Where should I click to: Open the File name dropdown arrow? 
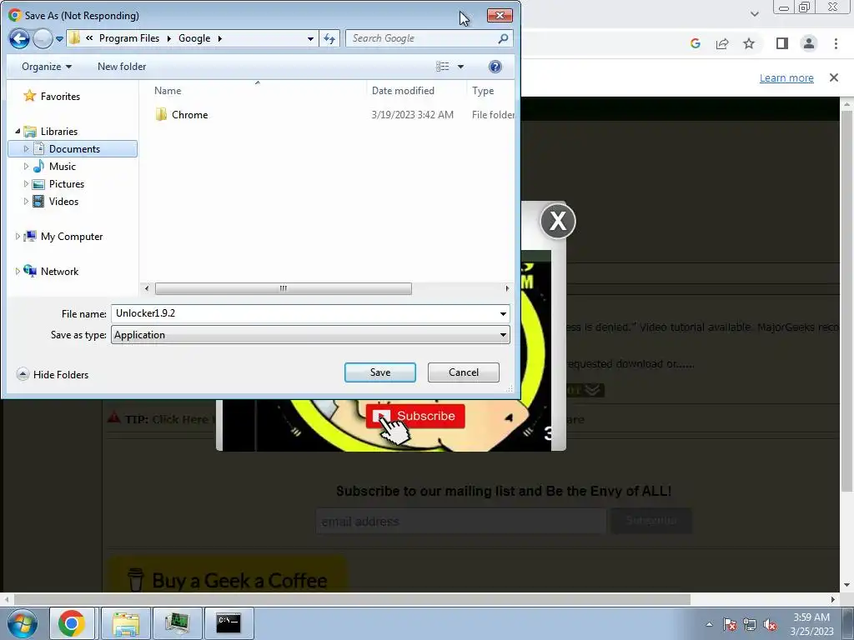pos(503,314)
